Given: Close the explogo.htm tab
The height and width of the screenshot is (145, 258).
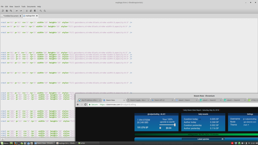Looking at the screenshot, I should [x=37, y=16].
